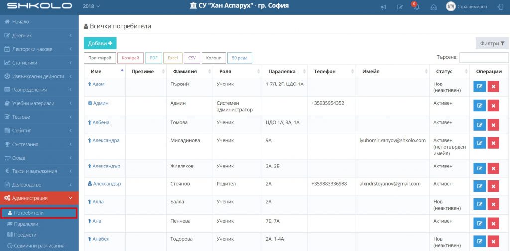The width and height of the screenshot is (510, 251).
Task: Open the user link Анабел
Action: point(101,239)
